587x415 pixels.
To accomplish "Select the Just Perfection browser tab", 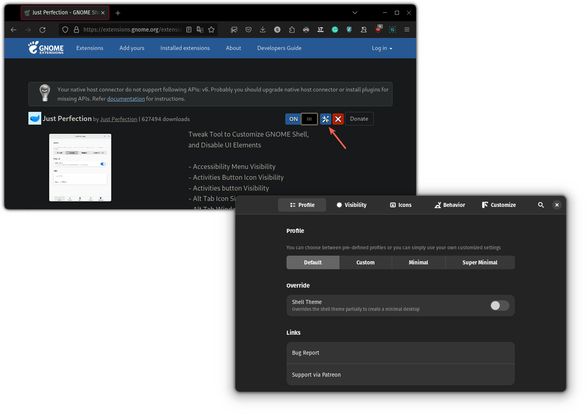I will point(65,13).
